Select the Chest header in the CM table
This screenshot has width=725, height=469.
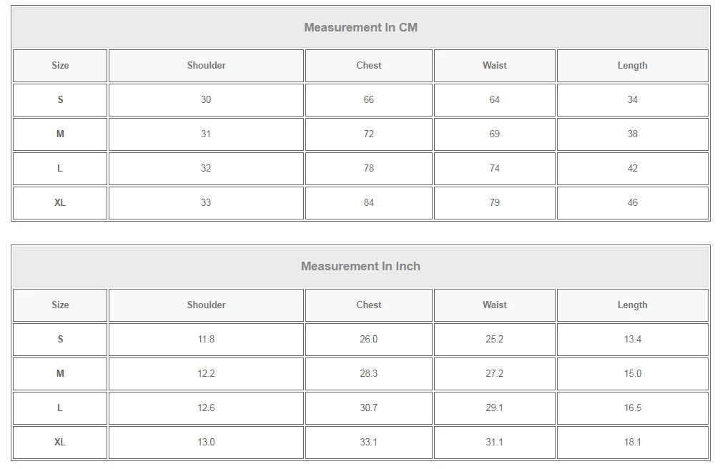[x=368, y=66]
